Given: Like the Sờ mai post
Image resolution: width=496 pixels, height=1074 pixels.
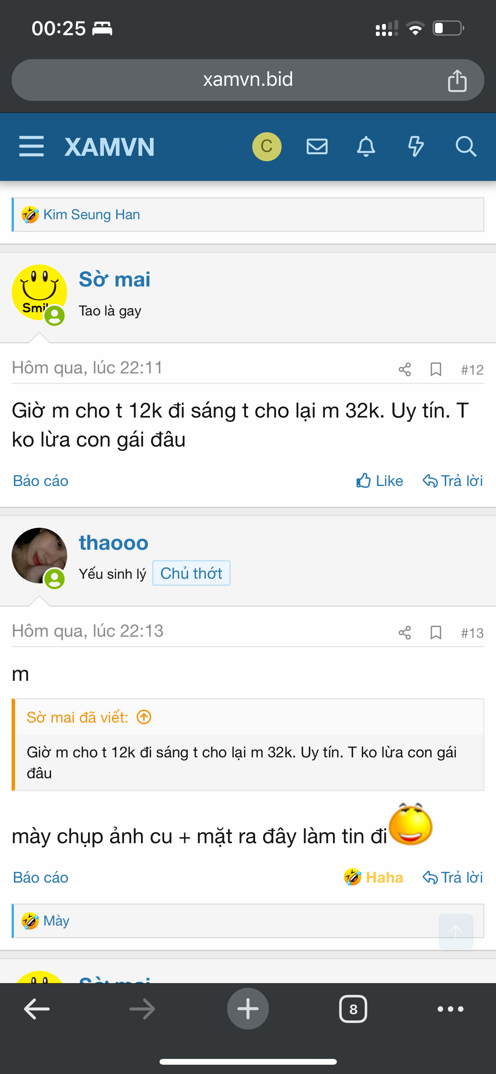Looking at the screenshot, I should click(x=379, y=481).
